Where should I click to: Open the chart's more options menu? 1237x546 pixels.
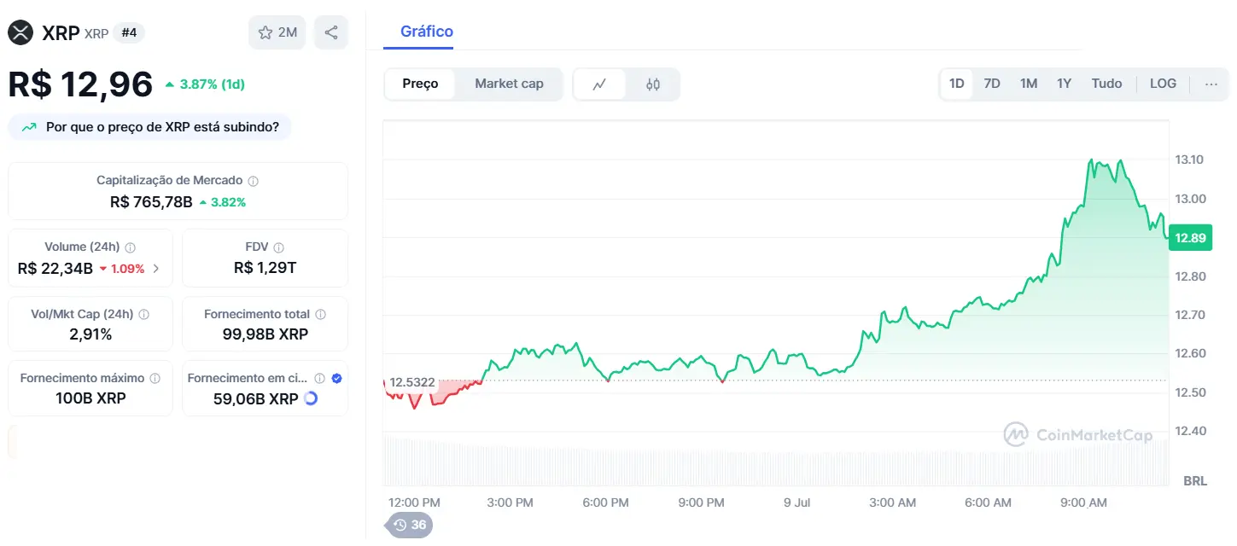tap(1211, 83)
